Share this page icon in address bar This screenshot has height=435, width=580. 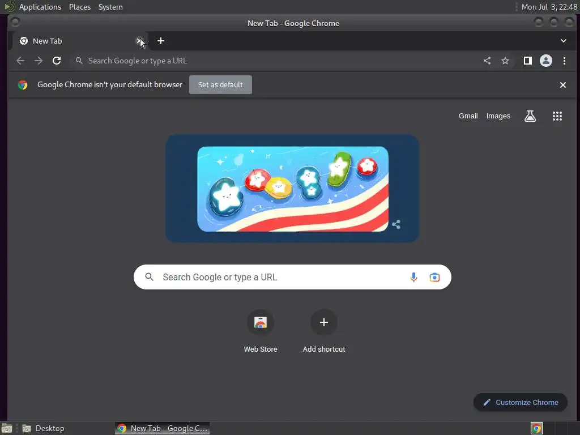[x=487, y=61]
